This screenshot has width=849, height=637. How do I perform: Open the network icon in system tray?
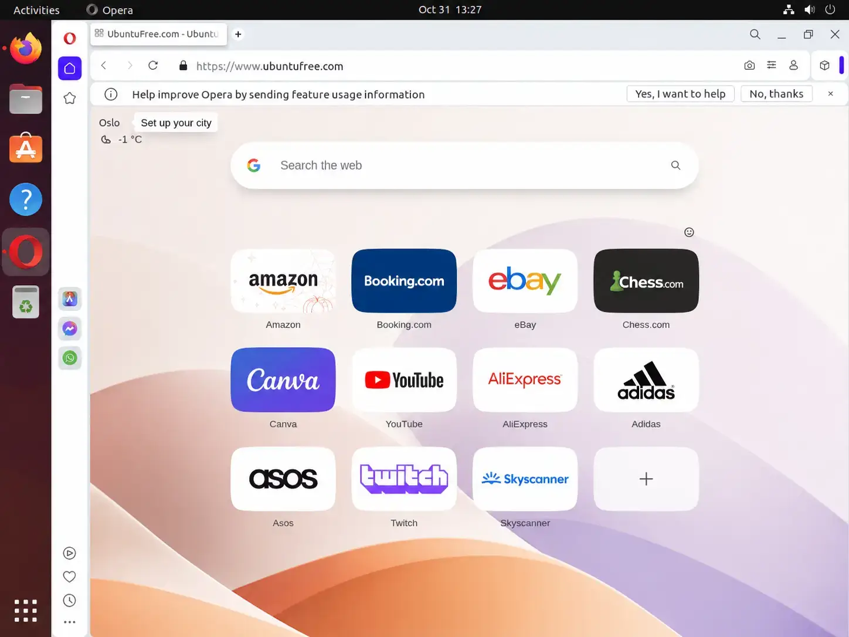point(789,10)
